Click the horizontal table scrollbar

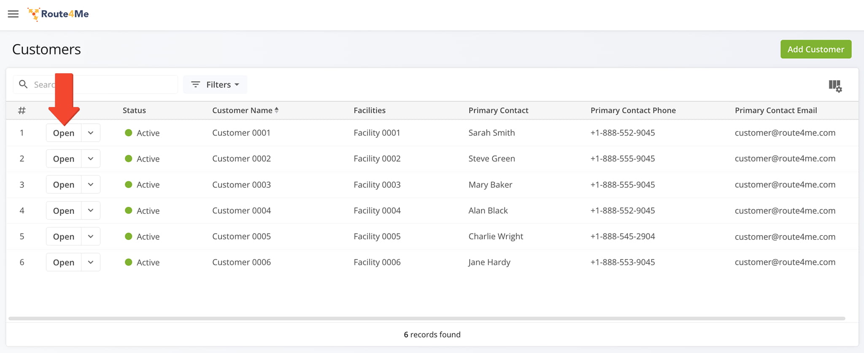(427, 318)
